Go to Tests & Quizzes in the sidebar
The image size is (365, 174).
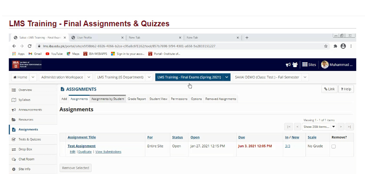[x=33, y=139]
